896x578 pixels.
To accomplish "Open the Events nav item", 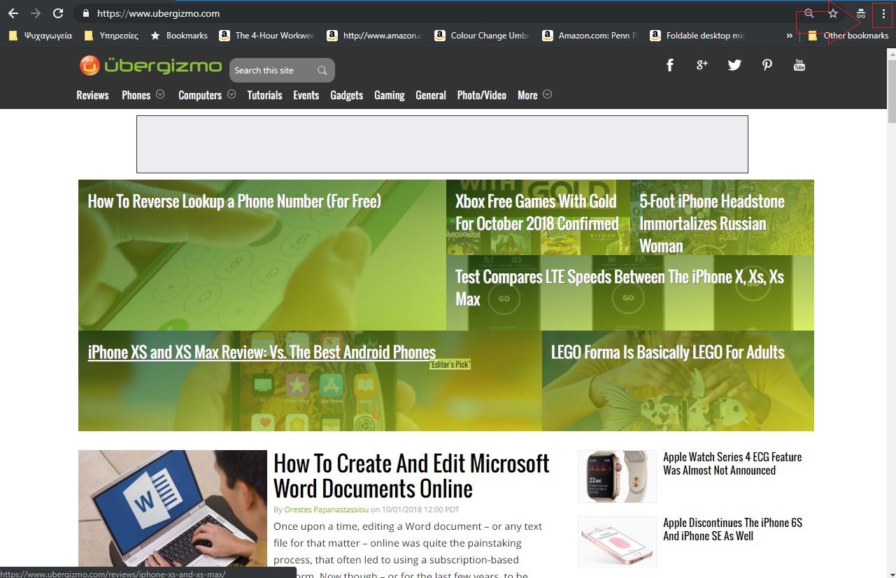I will tap(306, 95).
